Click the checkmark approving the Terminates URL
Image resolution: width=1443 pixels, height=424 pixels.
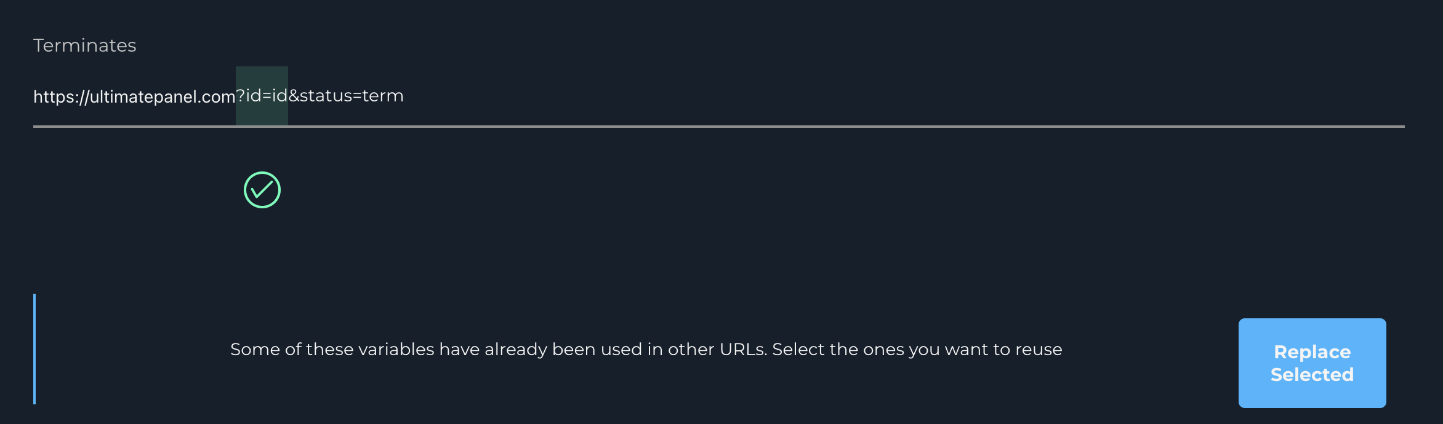[261, 190]
